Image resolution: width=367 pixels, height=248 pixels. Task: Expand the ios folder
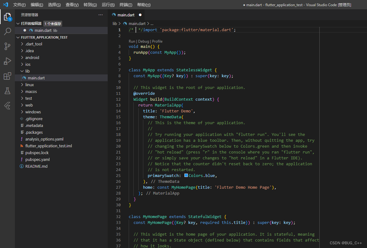[x=22, y=64]
